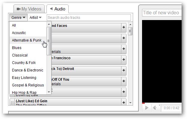Choose the Acoustic genre
Viewport: 187px width, 119px height.
[x=28, y=33]
